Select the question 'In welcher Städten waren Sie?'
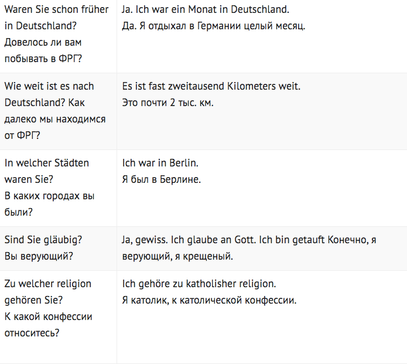Image resolution: width=407 pixels, height=364 pixels. (47, 171)
